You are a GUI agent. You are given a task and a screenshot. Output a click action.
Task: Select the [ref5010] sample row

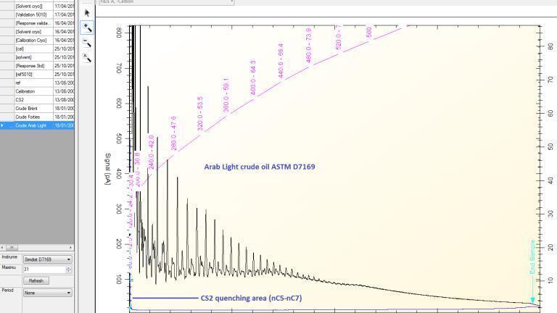tap(37, 74)
